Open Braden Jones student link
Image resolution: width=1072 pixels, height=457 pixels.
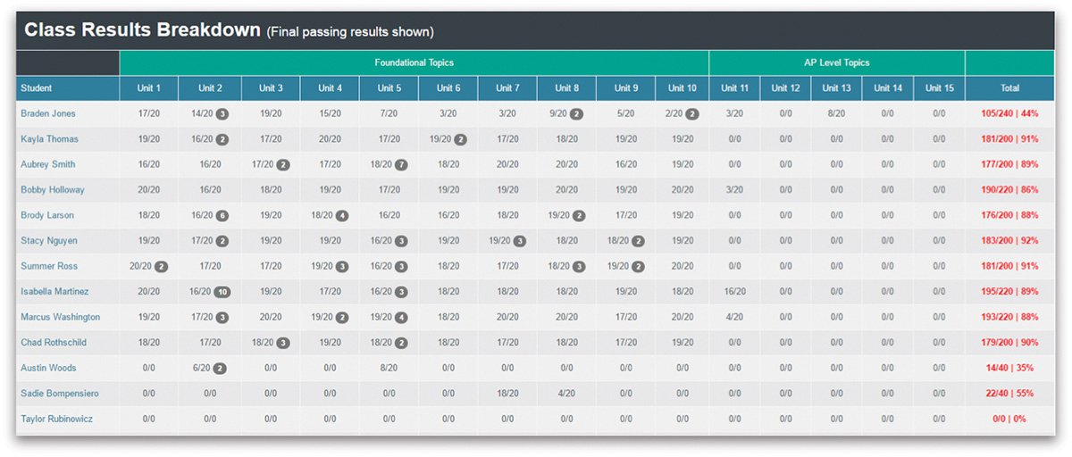(48, 113)
